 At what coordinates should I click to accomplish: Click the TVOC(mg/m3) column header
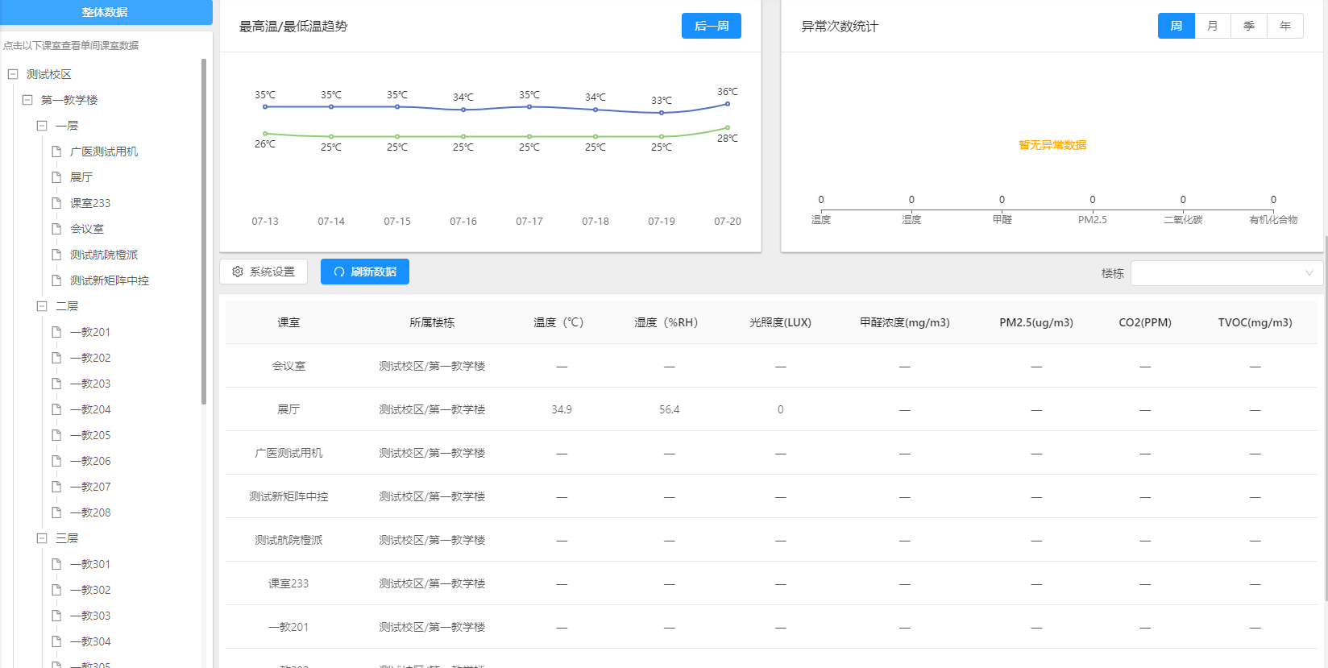tap(1255, 322)
